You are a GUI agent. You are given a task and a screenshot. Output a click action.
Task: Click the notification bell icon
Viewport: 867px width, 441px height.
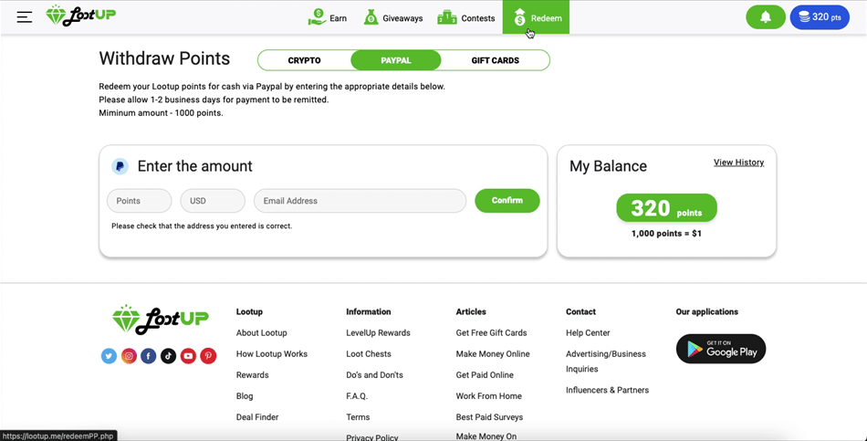pyautogui.click(x=766, y=17)
